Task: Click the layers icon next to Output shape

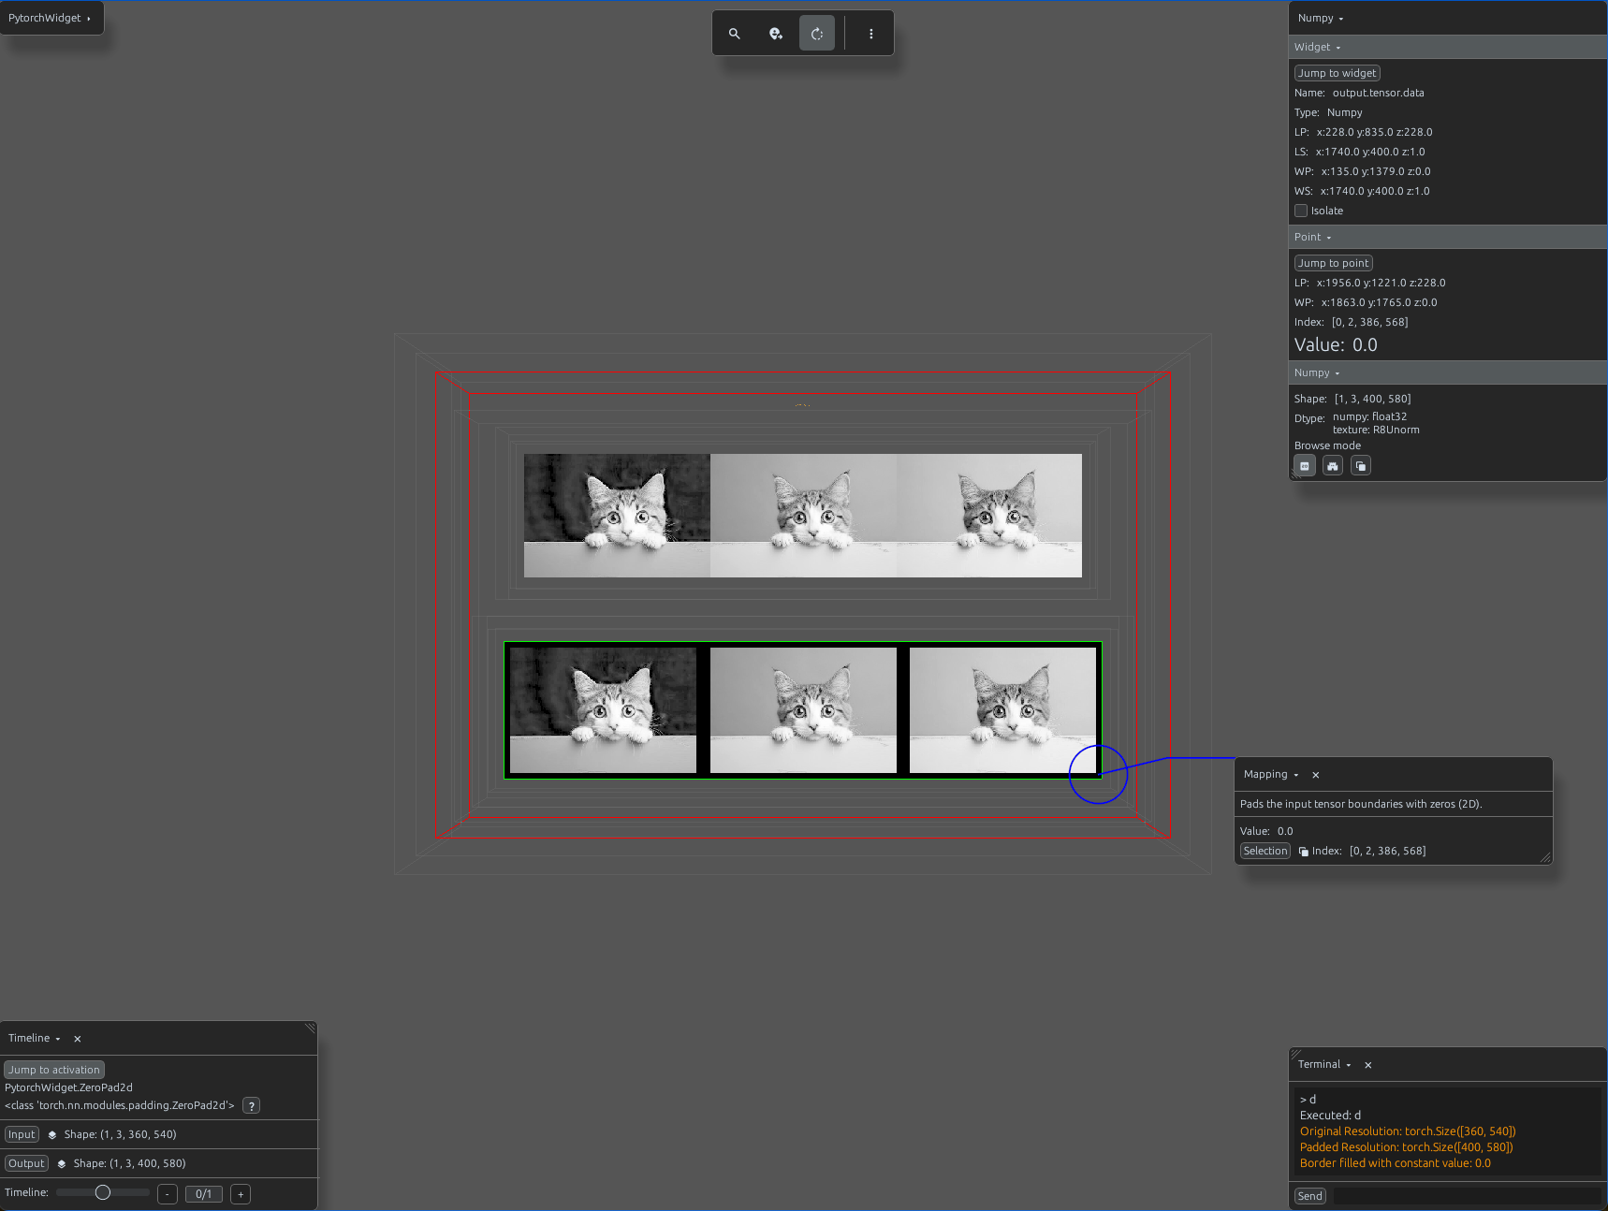Action: tap(62, 1164)
